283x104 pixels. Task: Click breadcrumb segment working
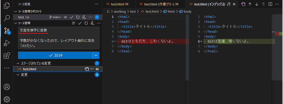pyautogui.click(x=120, y=11)
